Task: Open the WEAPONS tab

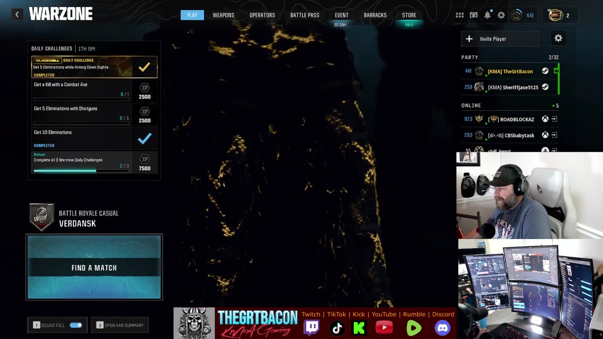Action: coord(223,15)
